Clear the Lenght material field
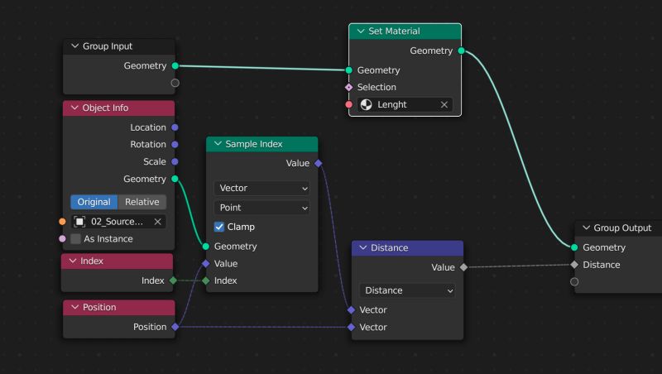The image size is (662, 374). pos(444,105)
